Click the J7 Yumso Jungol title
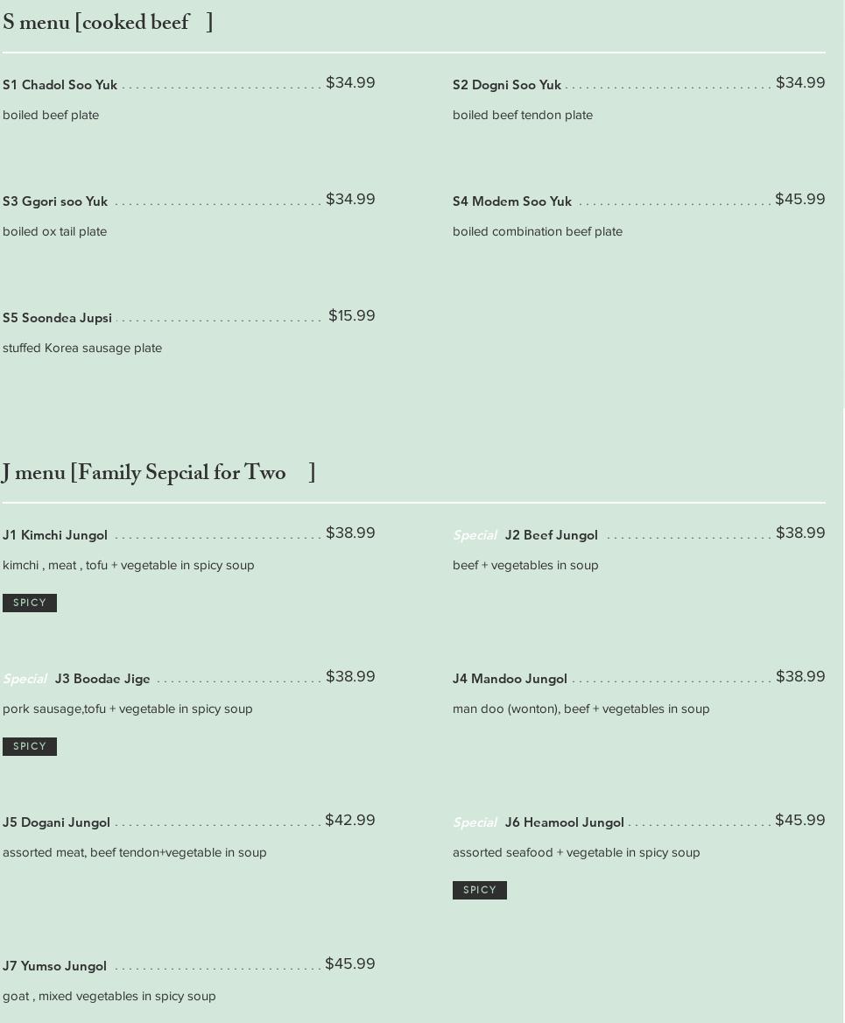845x1023 pixels. click(x=54, y=966)
